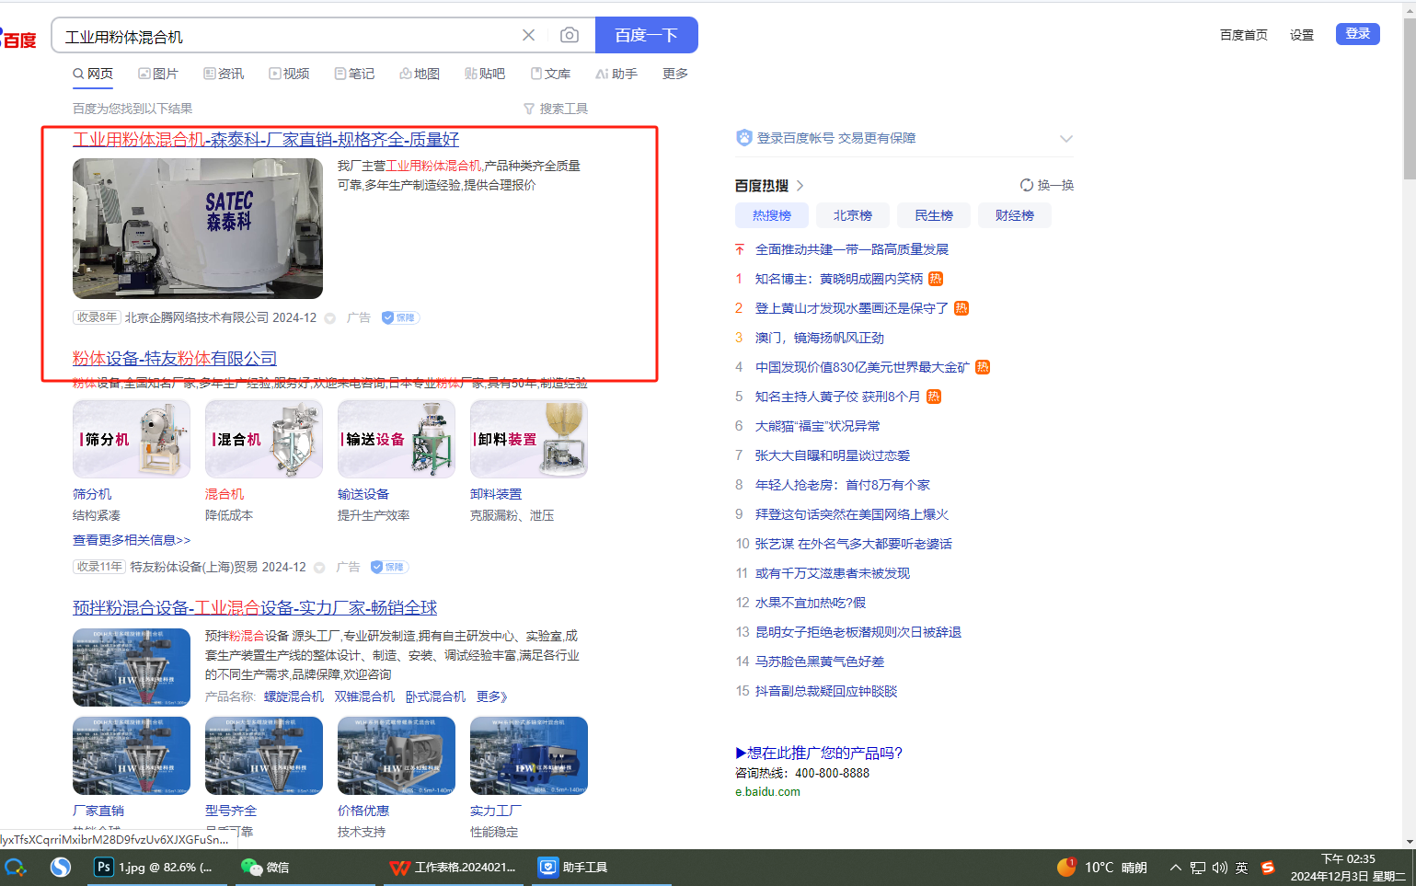The height and width of the screenshot is (886, 1416).
Task: Switch to the 图片 tab
Action: (x=158, y=74)
